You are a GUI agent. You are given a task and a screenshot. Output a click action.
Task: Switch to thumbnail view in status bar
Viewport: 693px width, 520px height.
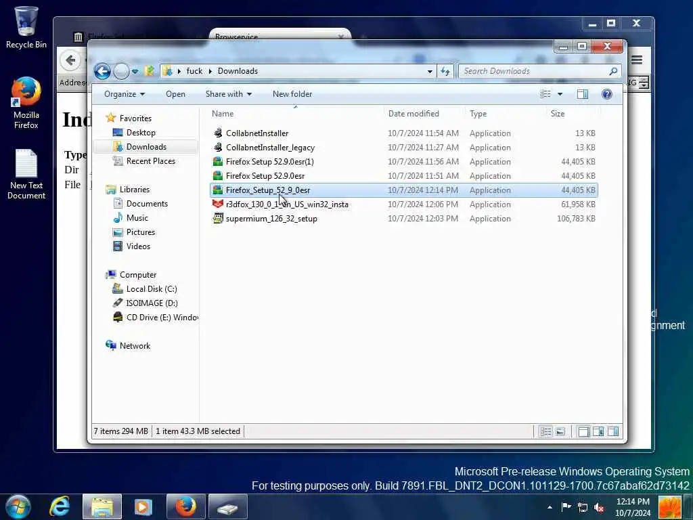(x=560, y=431)
